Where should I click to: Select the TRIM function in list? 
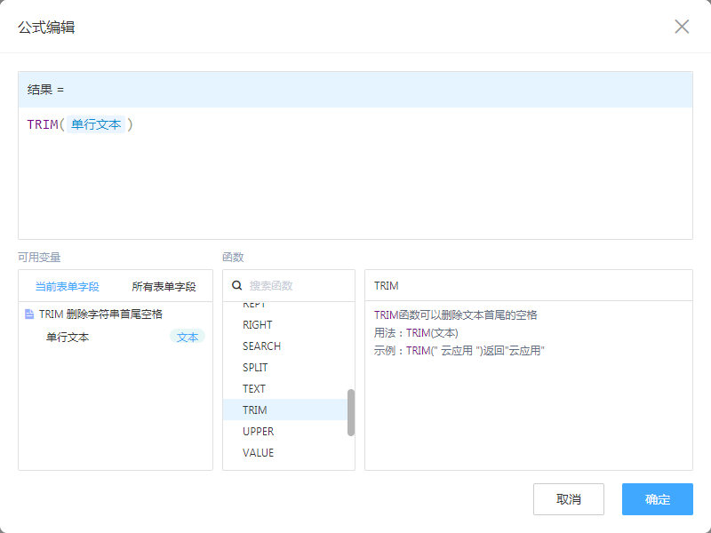[x=255, y=410]
